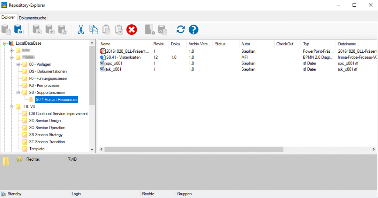Select SS Service Strategy folder

click(x=46, y=135)
